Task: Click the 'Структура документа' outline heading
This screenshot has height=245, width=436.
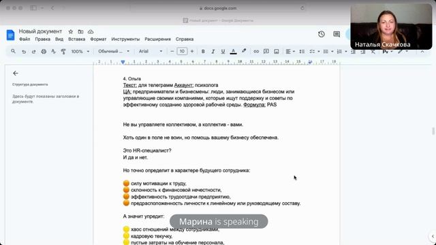Action: pos(30,84)
